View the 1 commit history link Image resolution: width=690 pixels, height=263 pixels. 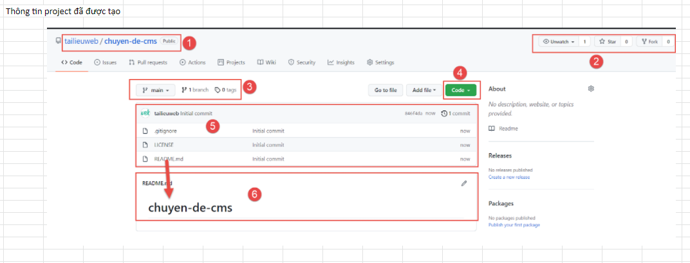pyautogui.click(x=456, y=113)
